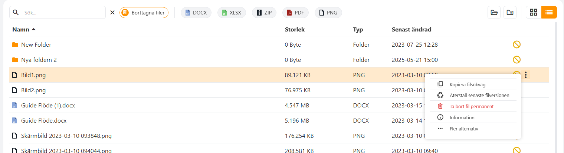Toggle the Borttagna filer filter chip

click(x=144, y=13)
